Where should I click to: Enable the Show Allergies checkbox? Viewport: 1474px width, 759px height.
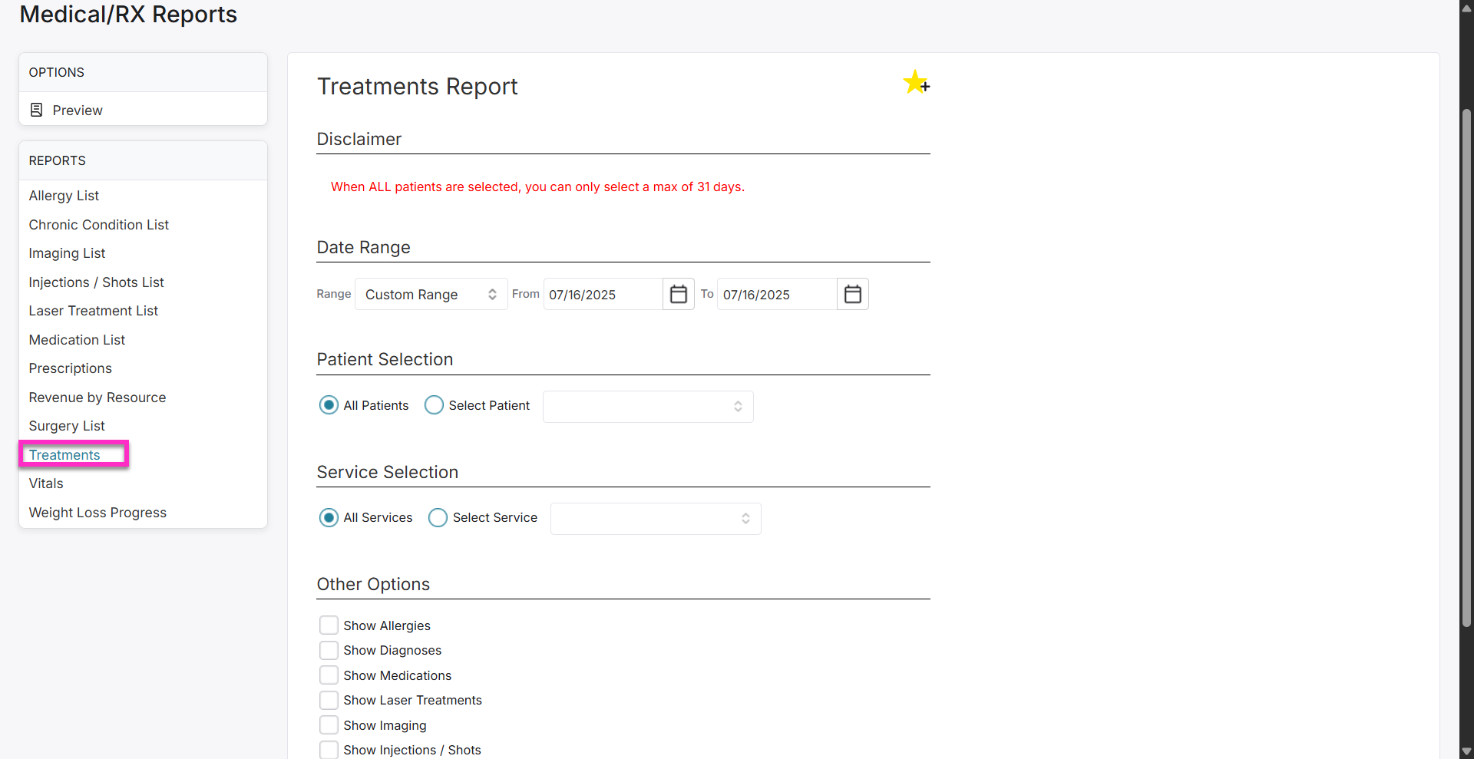pos(329,625)
